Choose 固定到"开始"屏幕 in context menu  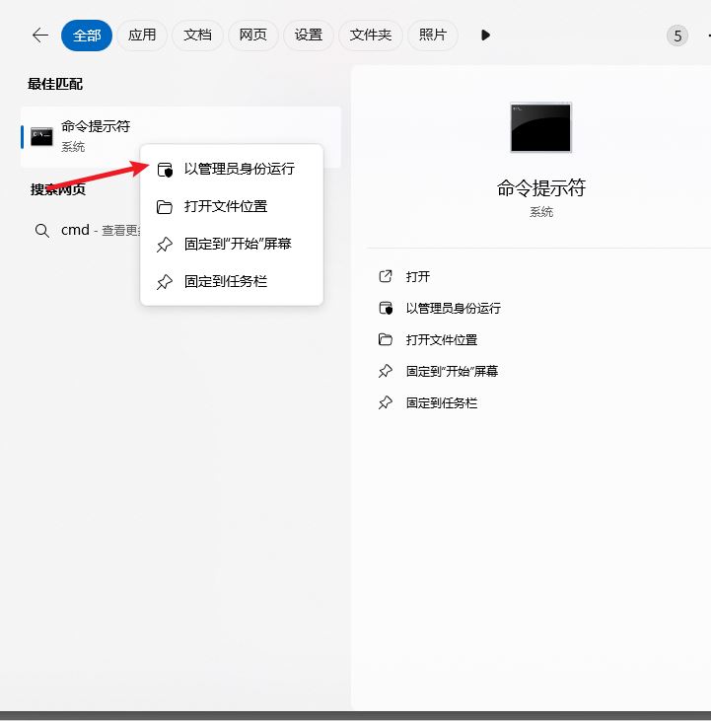[x=232, y=244]
